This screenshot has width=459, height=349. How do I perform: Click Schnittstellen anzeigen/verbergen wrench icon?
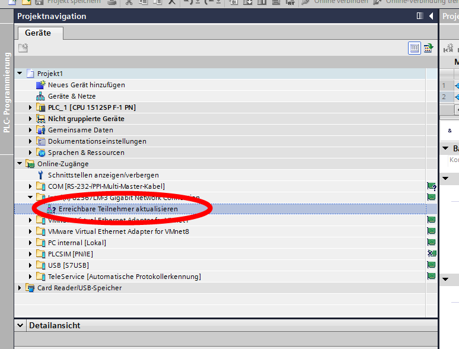click(x=41, y=175)
